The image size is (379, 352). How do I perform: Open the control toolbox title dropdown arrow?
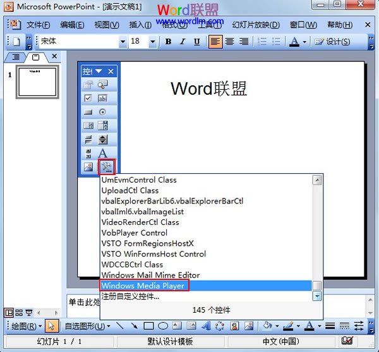point(99,71)
